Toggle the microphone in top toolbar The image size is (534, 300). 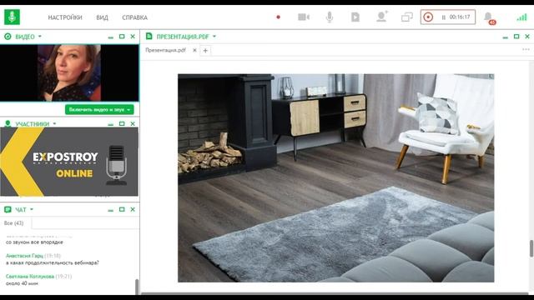(x=330, y=17)
